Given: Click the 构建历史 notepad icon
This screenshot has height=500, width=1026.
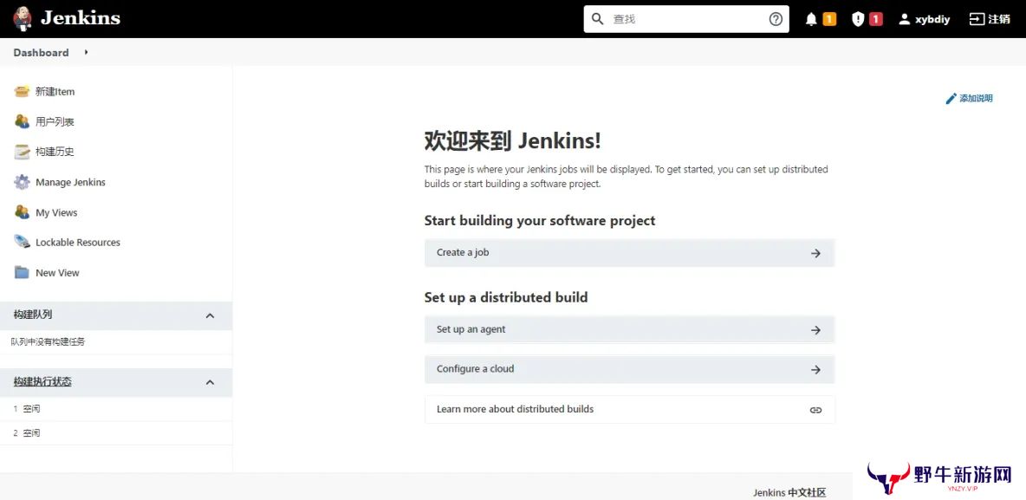Looking at the screenshot, I should [23, 151].
